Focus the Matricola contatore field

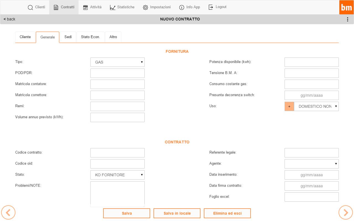[x=118, y=84]
